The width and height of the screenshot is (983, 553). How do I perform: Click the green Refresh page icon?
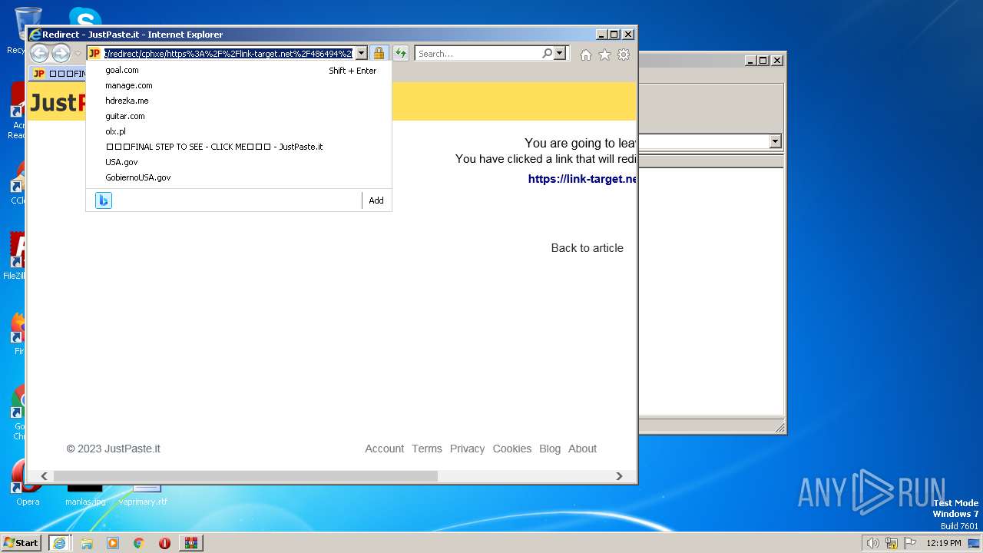pyautogui.click(x=401, y=53)
